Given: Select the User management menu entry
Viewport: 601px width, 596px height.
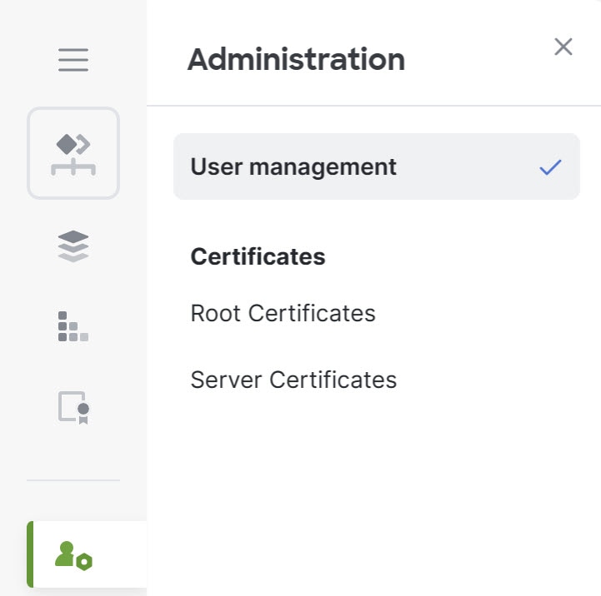Looking at the screenshot, I should click(x=293, y=166).
